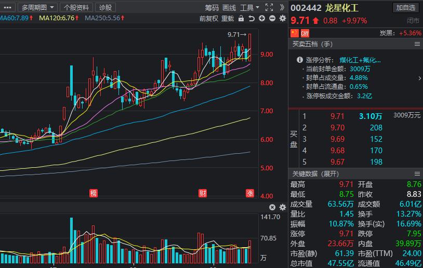Open main chart settings gear

tap(283, 18)
